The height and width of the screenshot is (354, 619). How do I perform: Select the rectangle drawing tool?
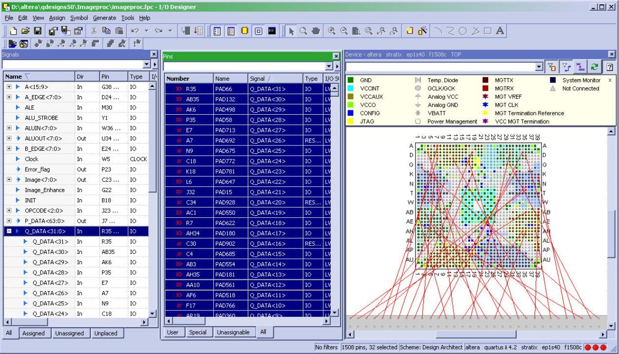point(488,31)
